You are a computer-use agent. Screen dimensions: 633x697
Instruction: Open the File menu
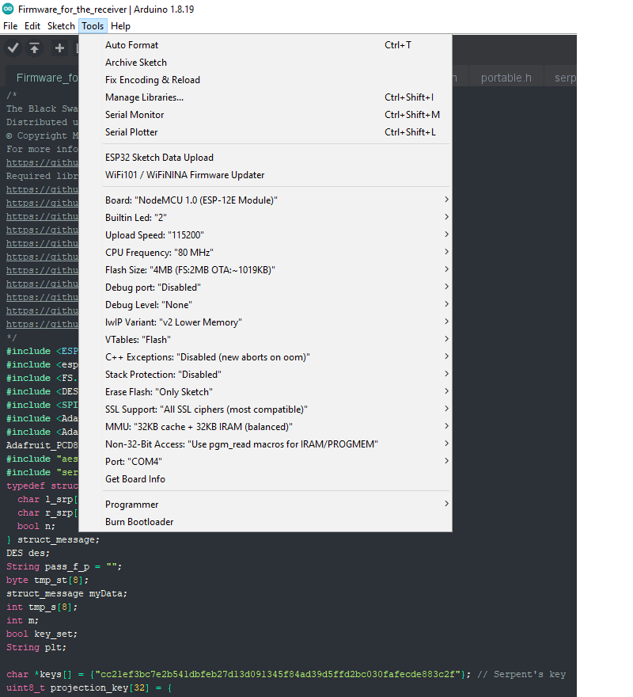[x=10, y=26]
